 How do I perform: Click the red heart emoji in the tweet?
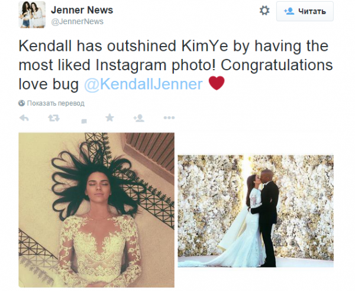tap(217, 84)
